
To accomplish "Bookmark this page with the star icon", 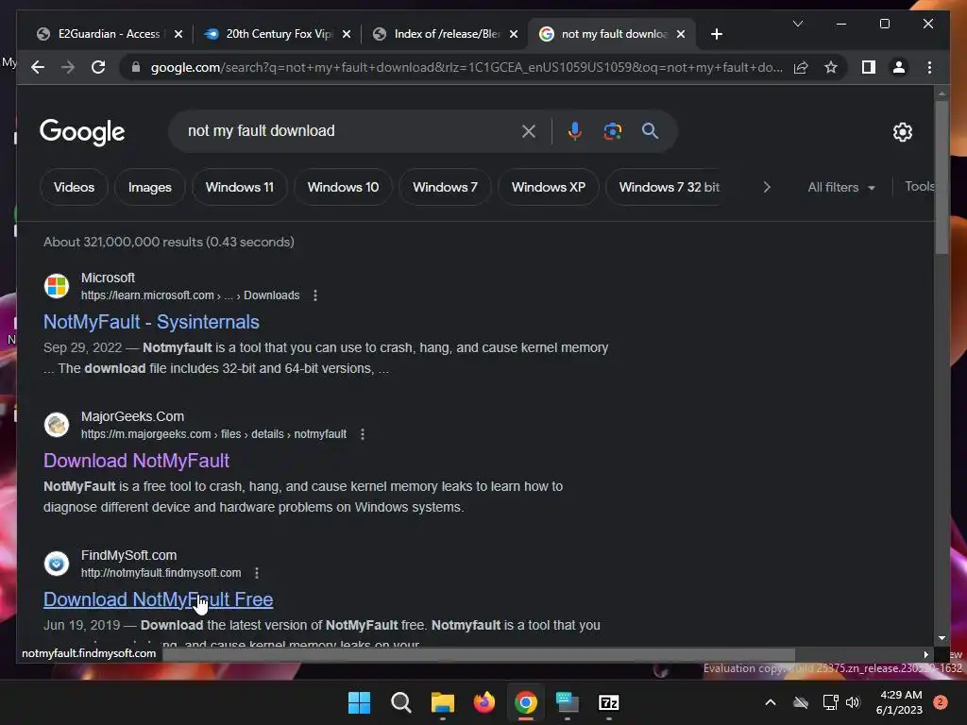I will pos(831,67).
